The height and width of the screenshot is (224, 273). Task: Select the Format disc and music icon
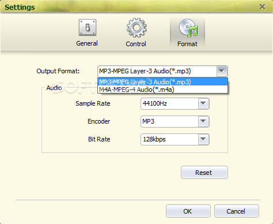[188, 28]
